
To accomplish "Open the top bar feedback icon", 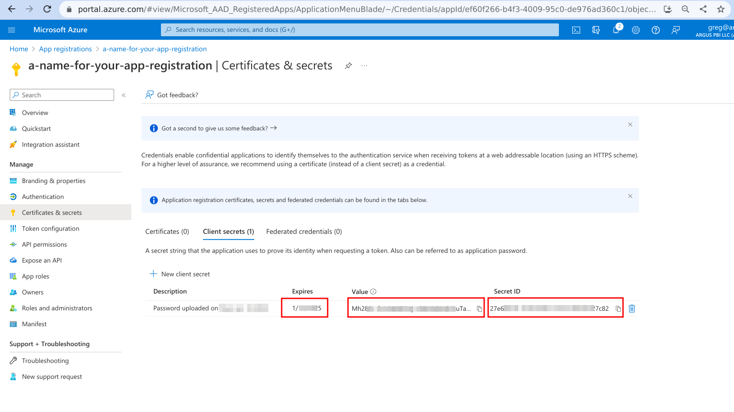I will pos(676,30).
